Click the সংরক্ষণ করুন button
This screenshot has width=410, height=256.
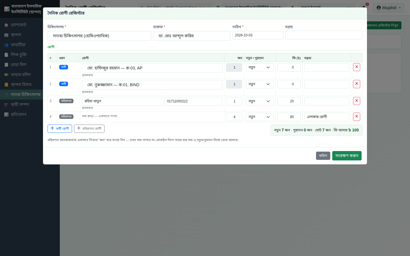coord(347,156)
